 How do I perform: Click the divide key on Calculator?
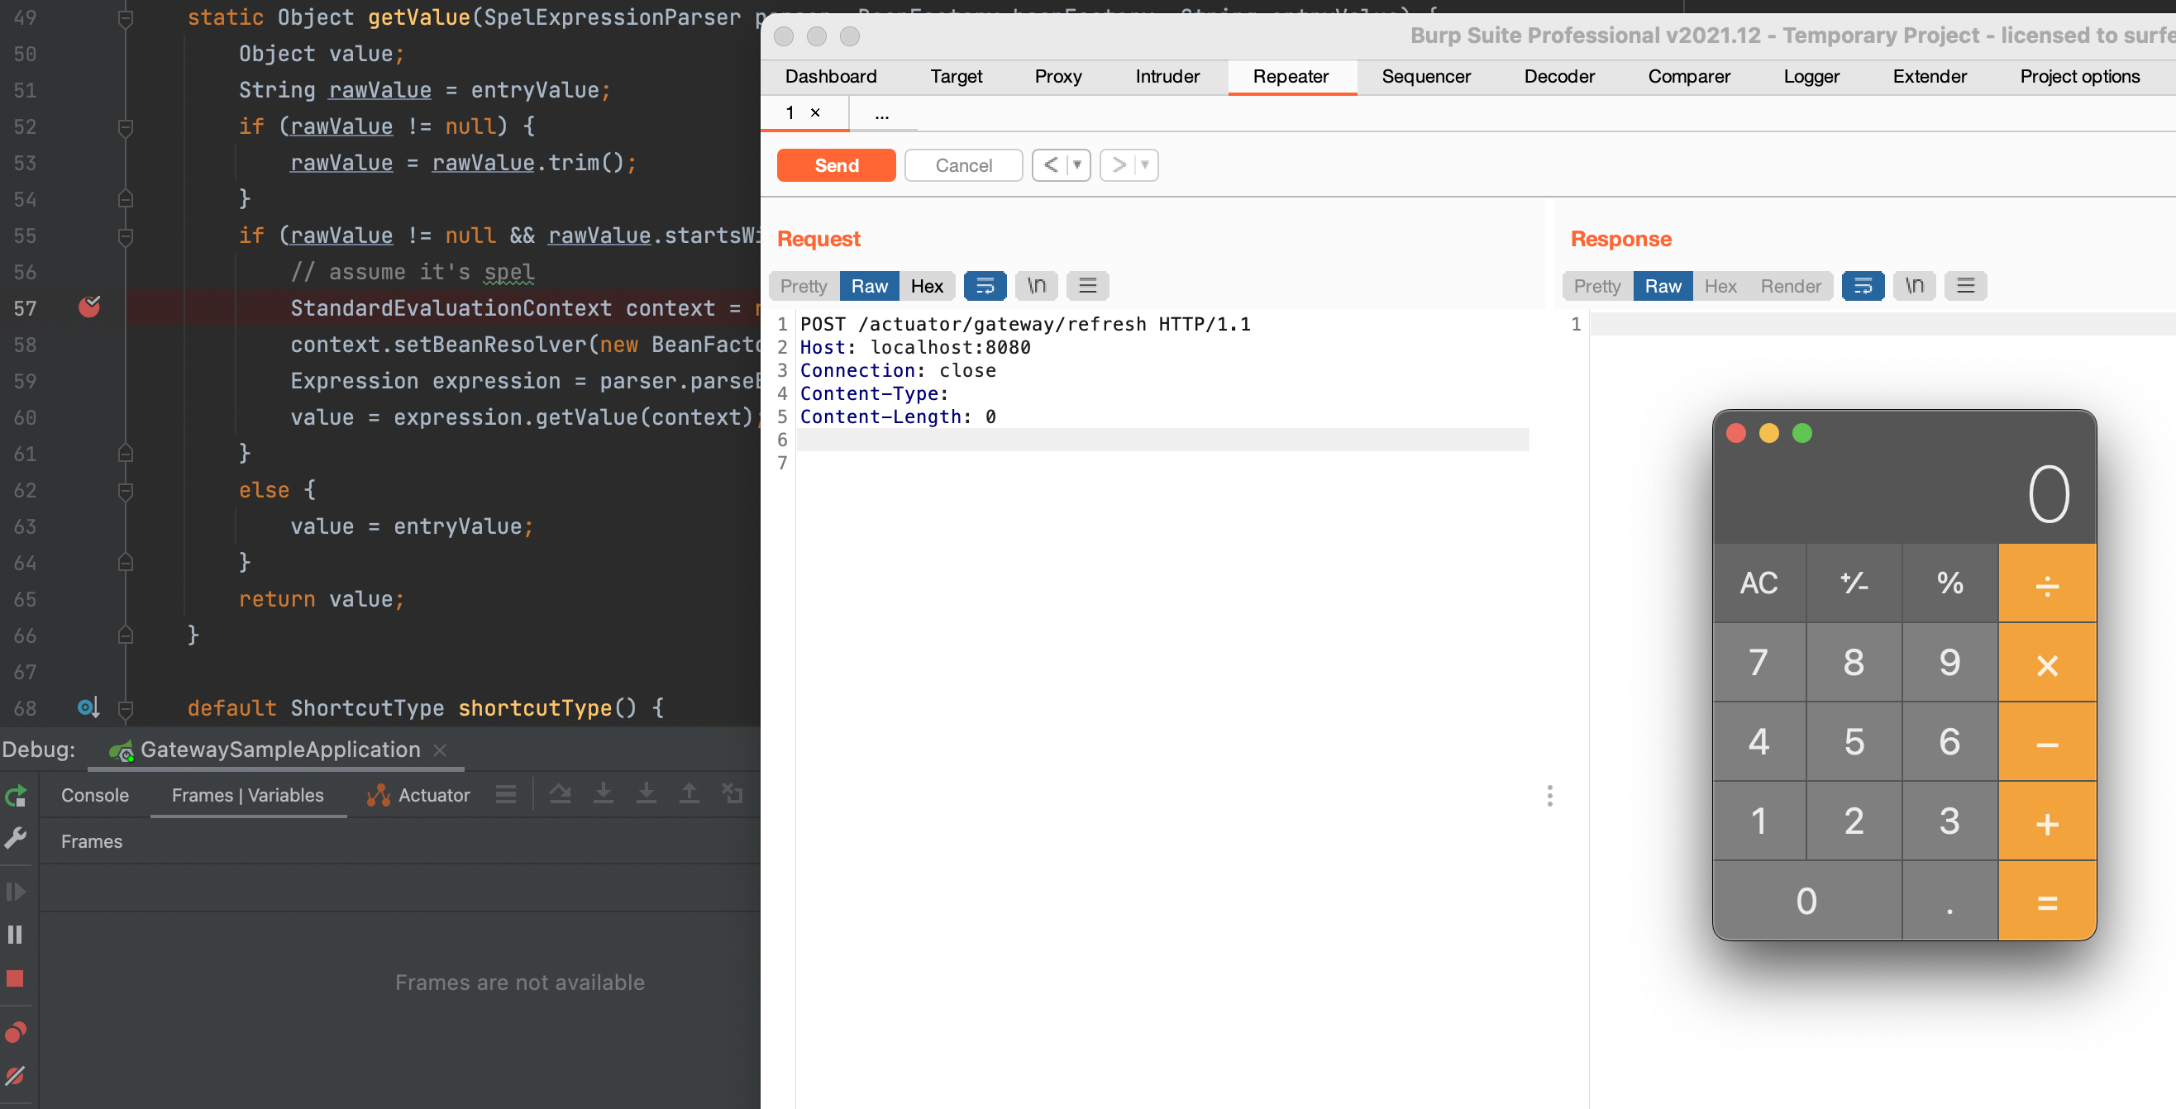click(x=2047, y=583)
